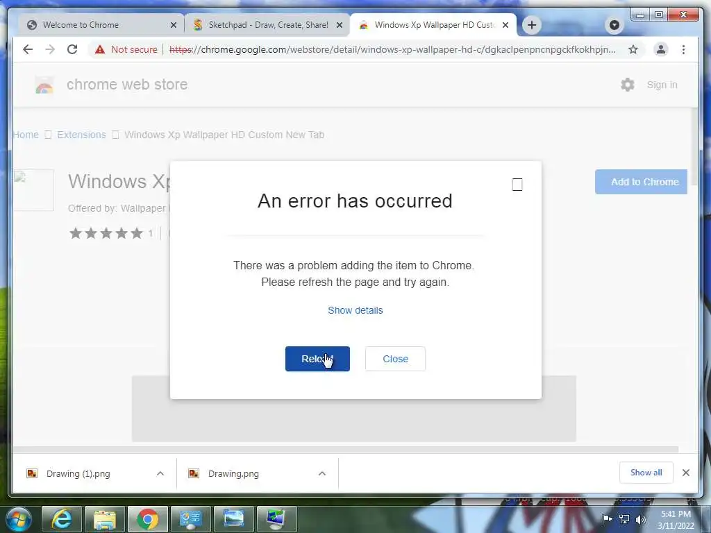This screenshot has width=711, height=533.
Task: Click Show all downloads button
Action: [x=646, y=473]
